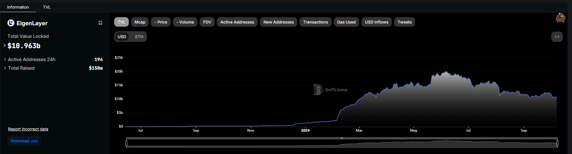Enable the Active Addresses chart series
Image resolution: width=572 pixels, height=154 pixels.
[x=237, y=22]
